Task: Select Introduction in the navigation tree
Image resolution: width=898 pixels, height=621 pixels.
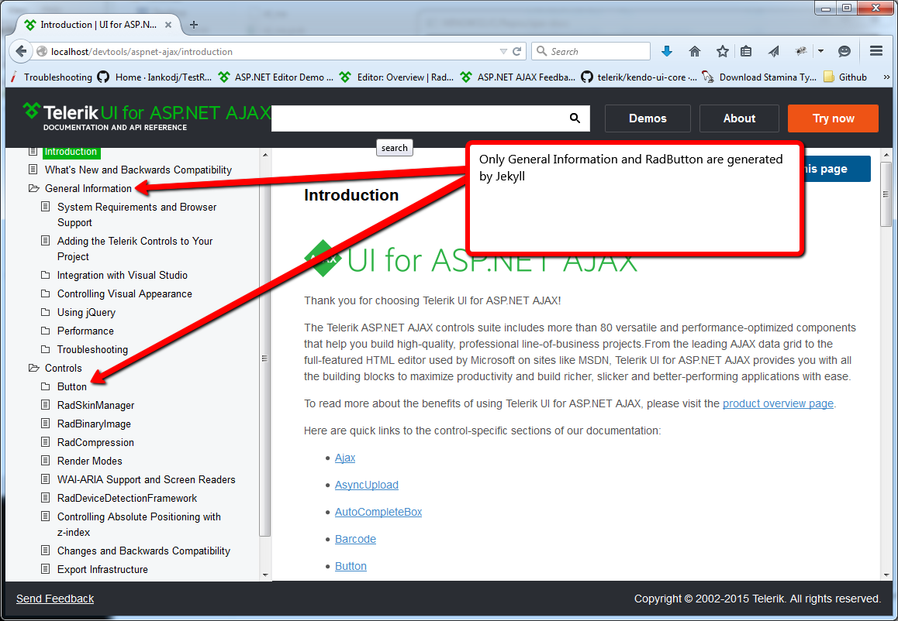Action: click(71, 152)
